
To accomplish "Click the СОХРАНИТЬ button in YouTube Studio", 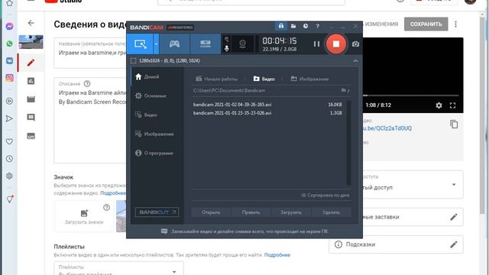I will pyautogui.click(x=426, y=24).
